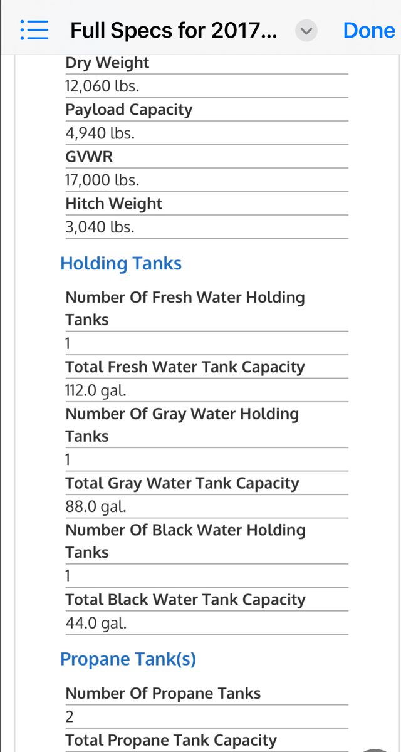
Task: Click the 12,060 lbs. dry weight value
Action: tap(102, 86)
